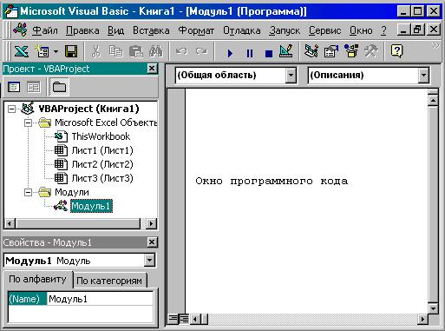This screenshot has height=331, width=445.
Task: Collapse the Microsoft Excel Объекты folder
Action: click(x=28, y=123)
